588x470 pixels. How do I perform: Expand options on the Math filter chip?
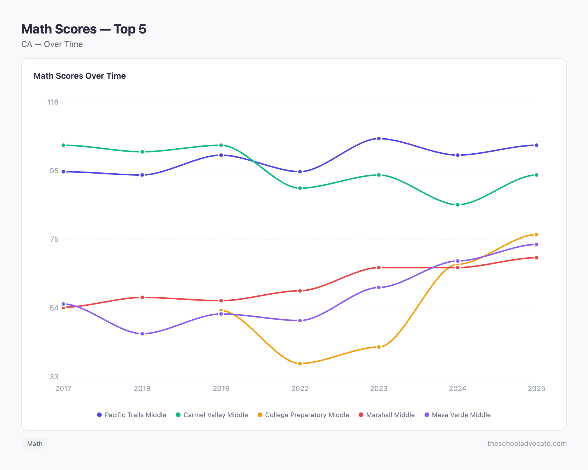click(x=34, y=444)
